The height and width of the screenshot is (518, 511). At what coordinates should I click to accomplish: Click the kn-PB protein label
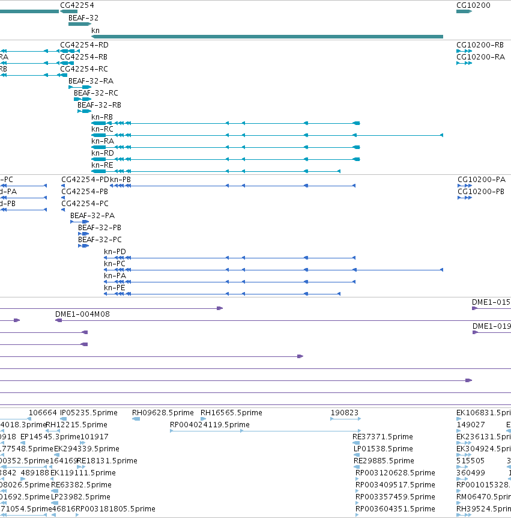coord(120,180)
